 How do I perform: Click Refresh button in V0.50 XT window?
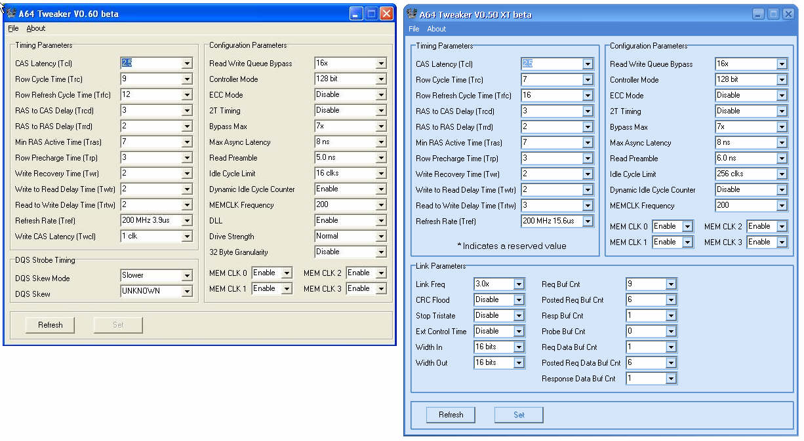point(451,415)
